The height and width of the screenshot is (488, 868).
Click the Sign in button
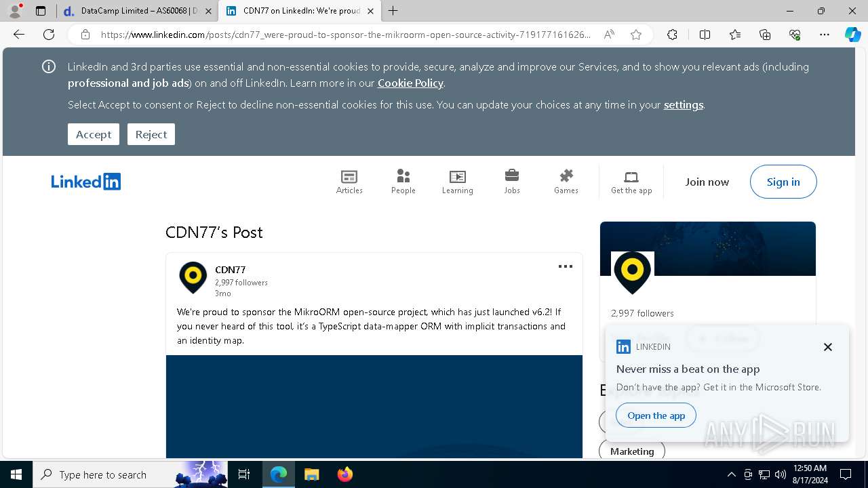[x=783, y=182]
